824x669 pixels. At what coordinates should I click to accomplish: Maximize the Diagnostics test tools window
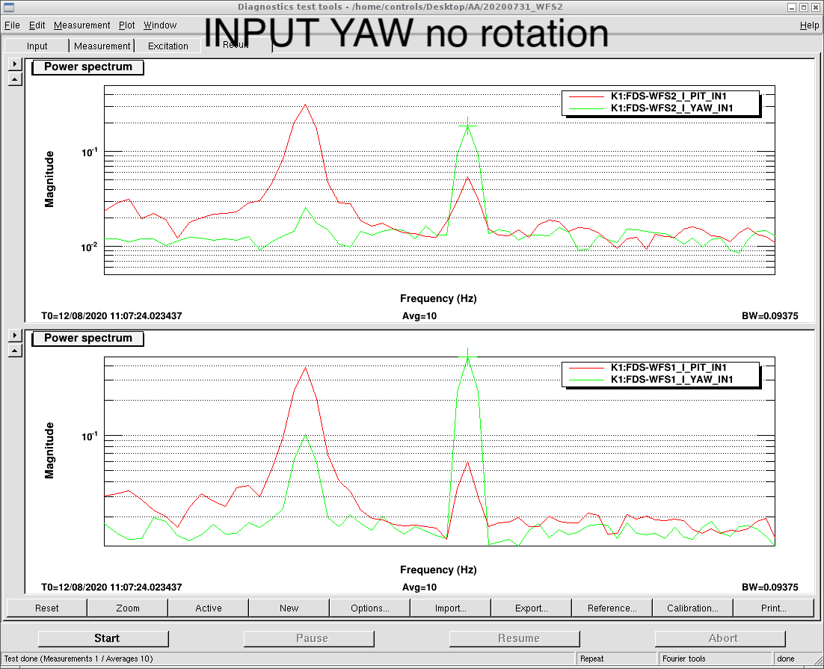(x=804, y=7)
